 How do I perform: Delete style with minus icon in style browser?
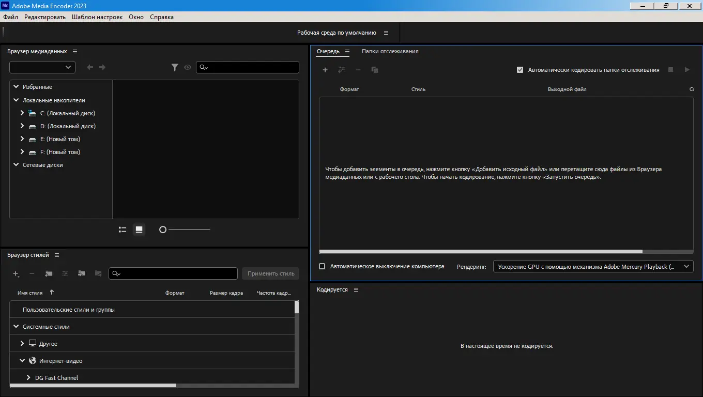point(32,273)
